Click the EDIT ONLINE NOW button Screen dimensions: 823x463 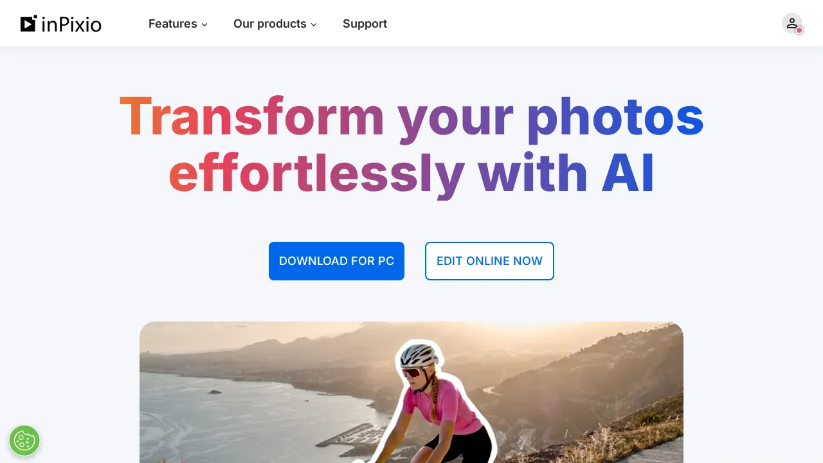click(x=489, y=261)
